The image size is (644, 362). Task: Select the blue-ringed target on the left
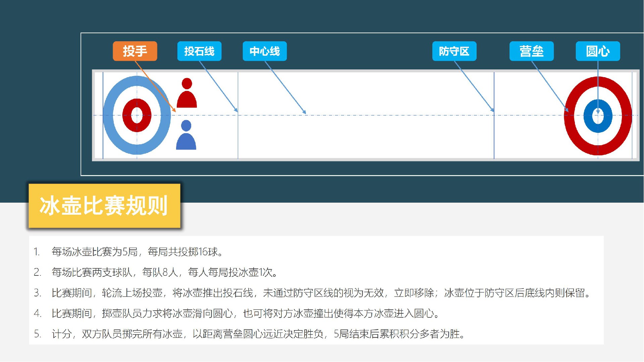click(137, 115)
